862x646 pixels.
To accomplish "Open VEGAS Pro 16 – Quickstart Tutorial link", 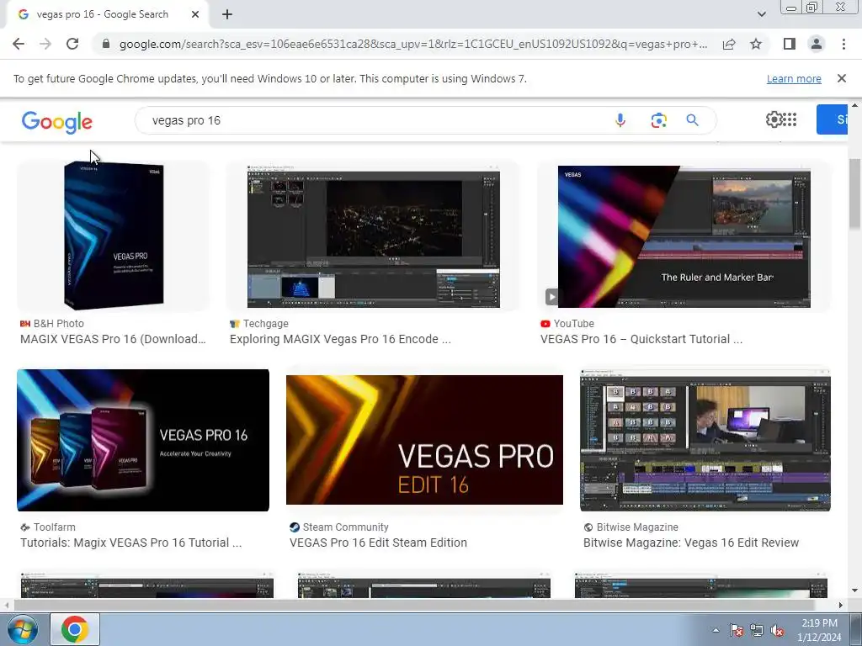I will point(641,340).
